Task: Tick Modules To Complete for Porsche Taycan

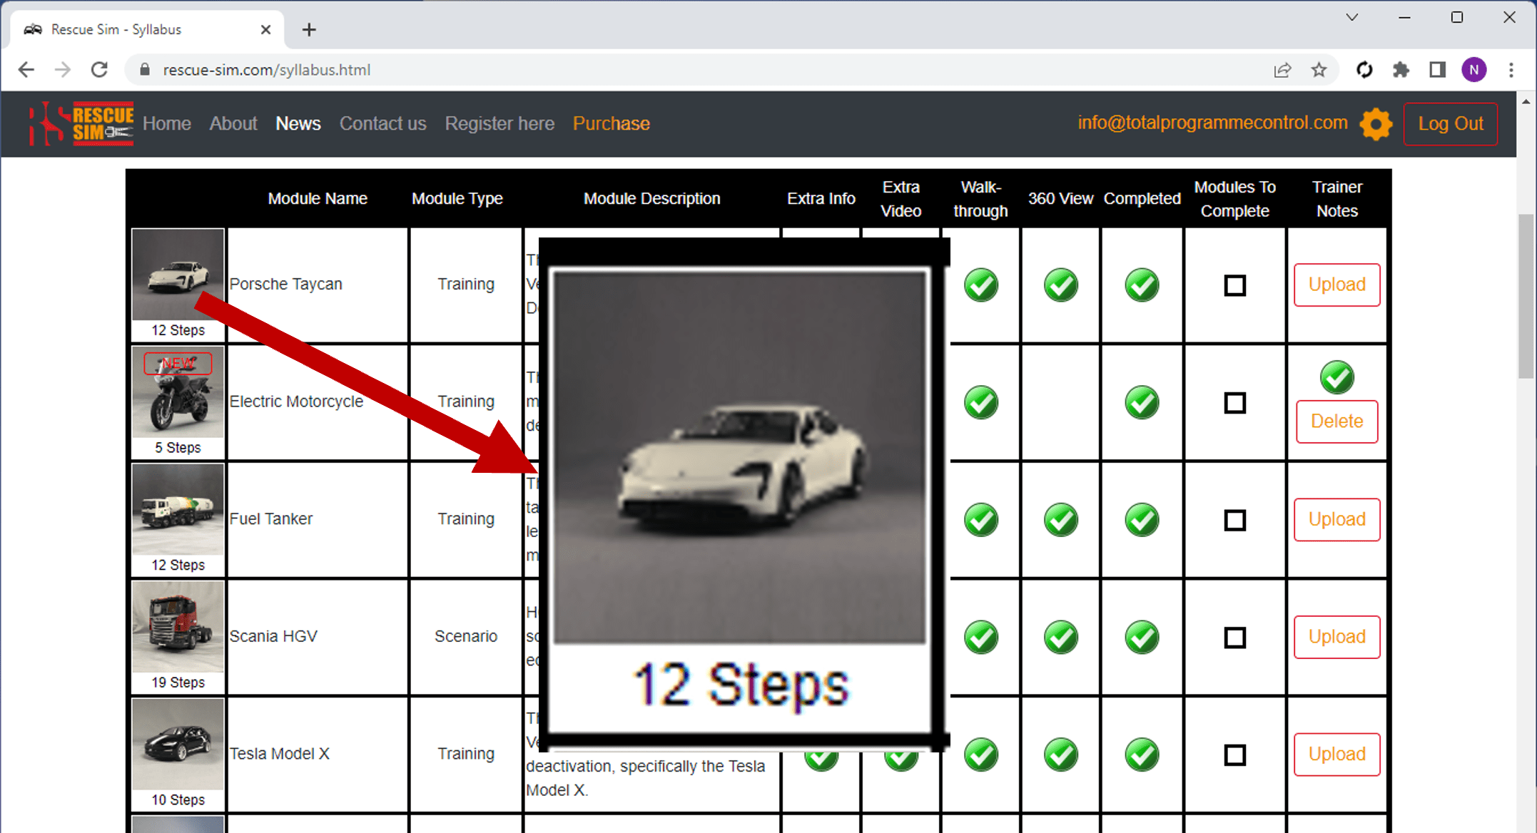Action: pyautogui.click(x=1234, y=285)
